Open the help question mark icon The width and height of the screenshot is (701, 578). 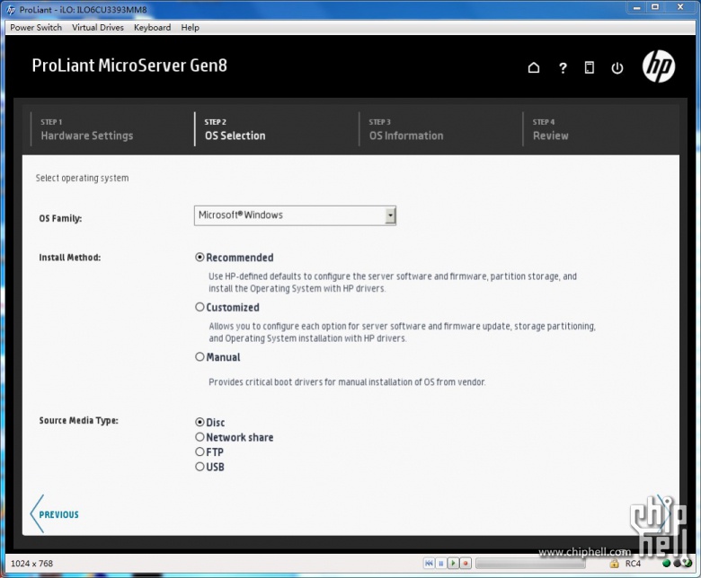click(x=563, y=68)
